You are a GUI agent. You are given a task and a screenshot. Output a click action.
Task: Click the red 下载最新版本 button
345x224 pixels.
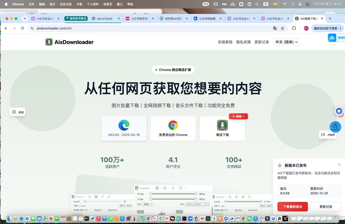pyautogui.click(x=292, y=207)
